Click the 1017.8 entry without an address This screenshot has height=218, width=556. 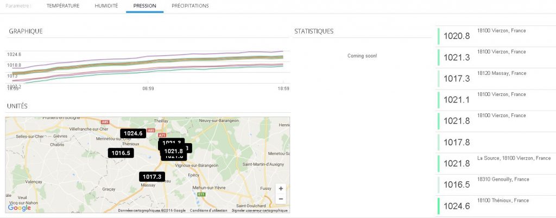coord(495,142)
